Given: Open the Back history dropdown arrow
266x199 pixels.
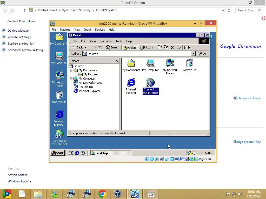Looking at the screenshot, I should coord(85,48).
